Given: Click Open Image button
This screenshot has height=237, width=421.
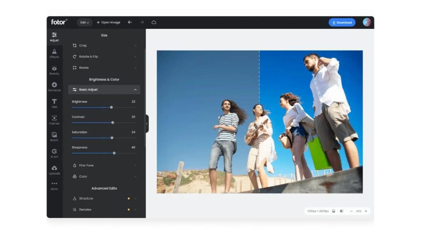Looking at the screenshot, I should [109, 22].
